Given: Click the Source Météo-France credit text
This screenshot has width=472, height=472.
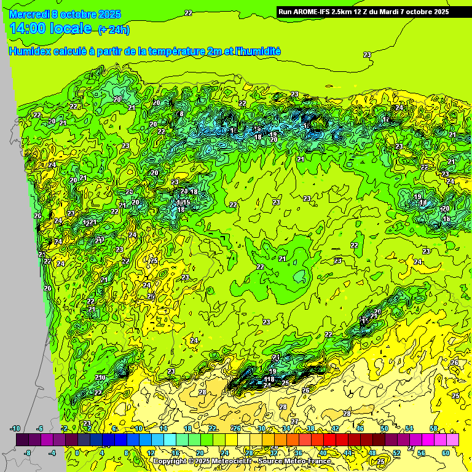Looking at the screenshot, I should (294, 461).
